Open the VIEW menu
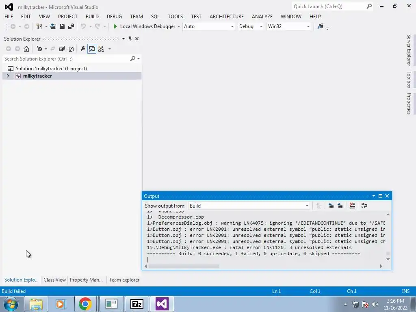The image size is (416, 312). click(44, 16)
